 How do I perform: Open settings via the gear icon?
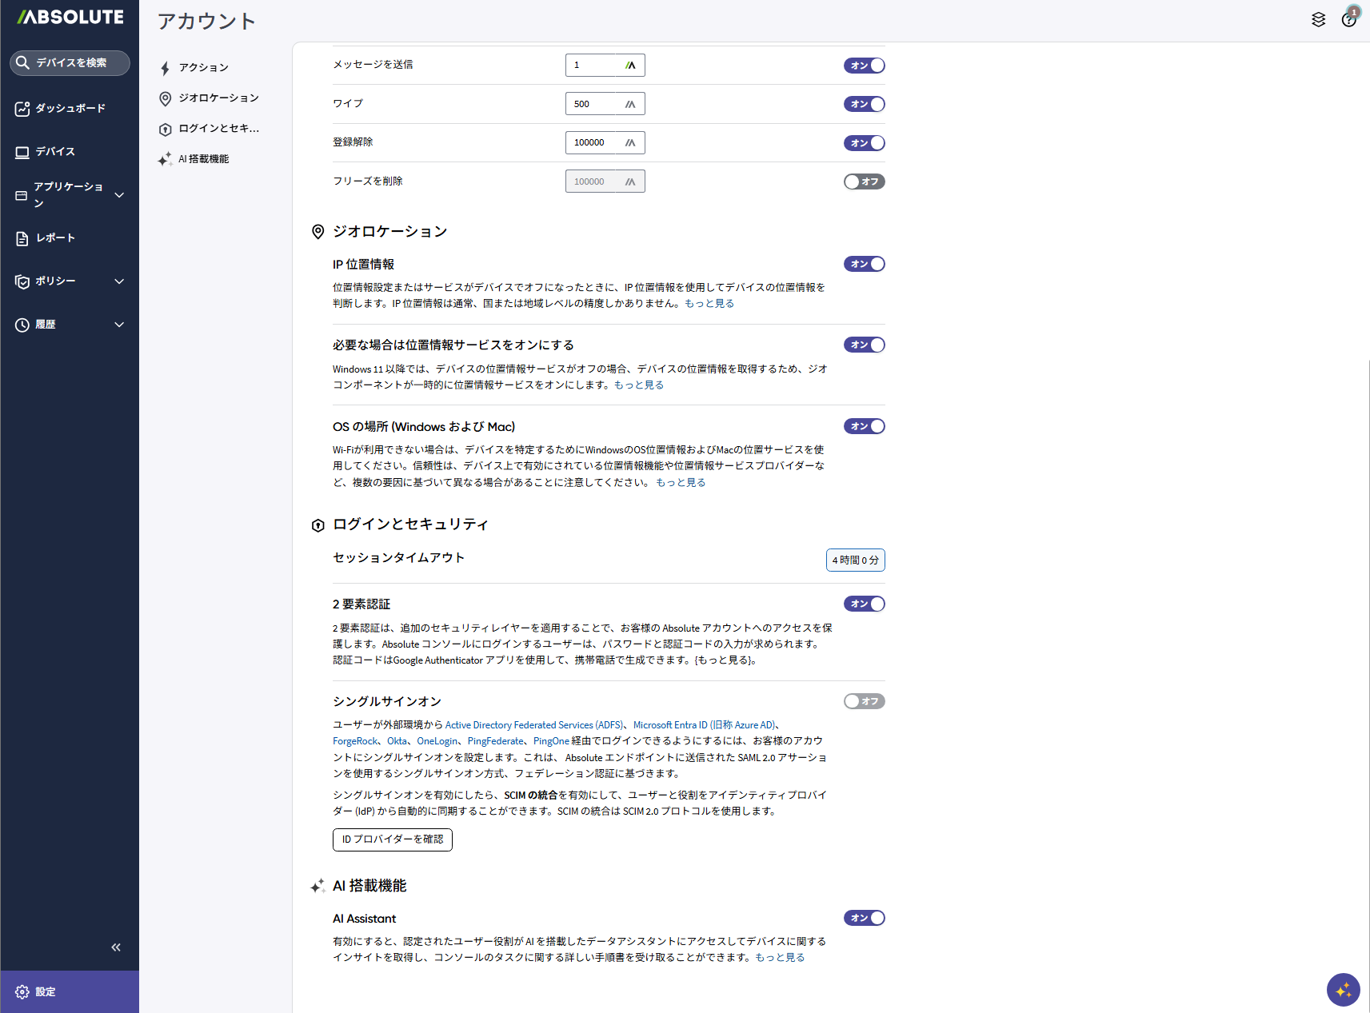coord(22,991)
